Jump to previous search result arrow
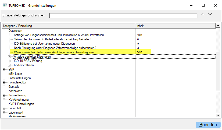222x130 pixels. [x=203, y=15]
